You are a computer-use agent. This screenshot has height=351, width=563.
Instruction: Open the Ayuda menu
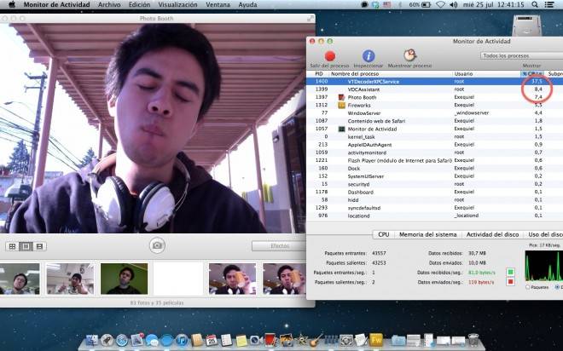click(x=247, y=4)
